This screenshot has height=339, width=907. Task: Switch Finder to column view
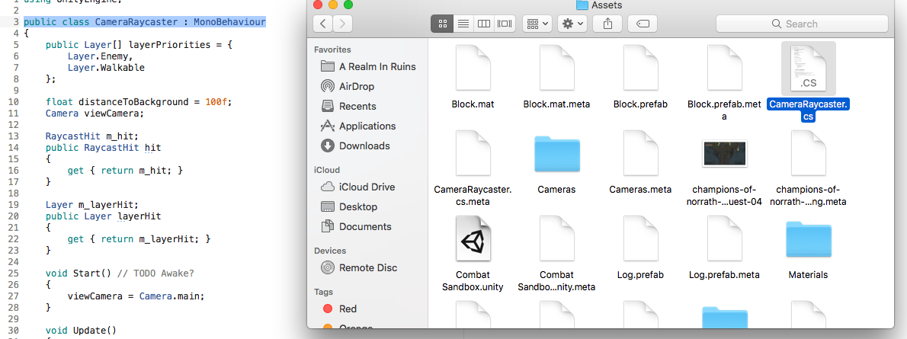click(483, 24)
